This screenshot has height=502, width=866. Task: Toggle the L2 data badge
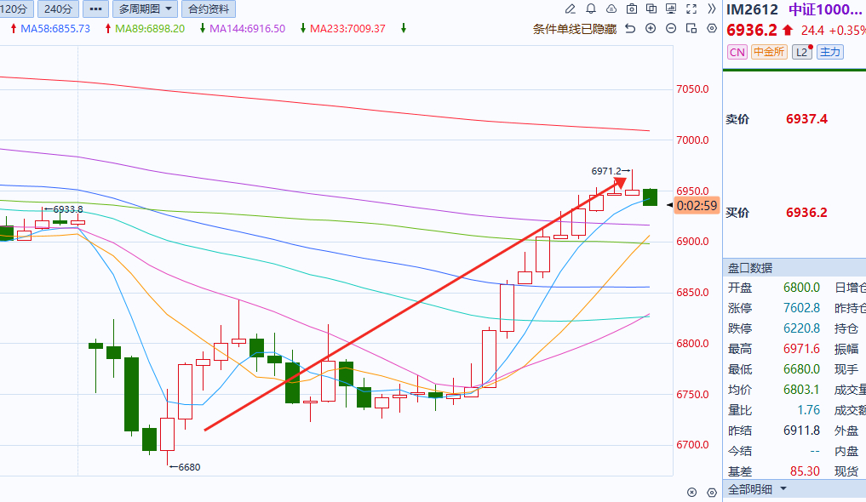tap(802, 53)
